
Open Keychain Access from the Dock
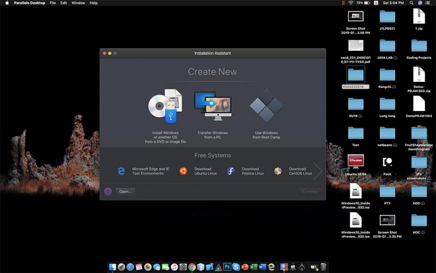(x=293, y=267)
